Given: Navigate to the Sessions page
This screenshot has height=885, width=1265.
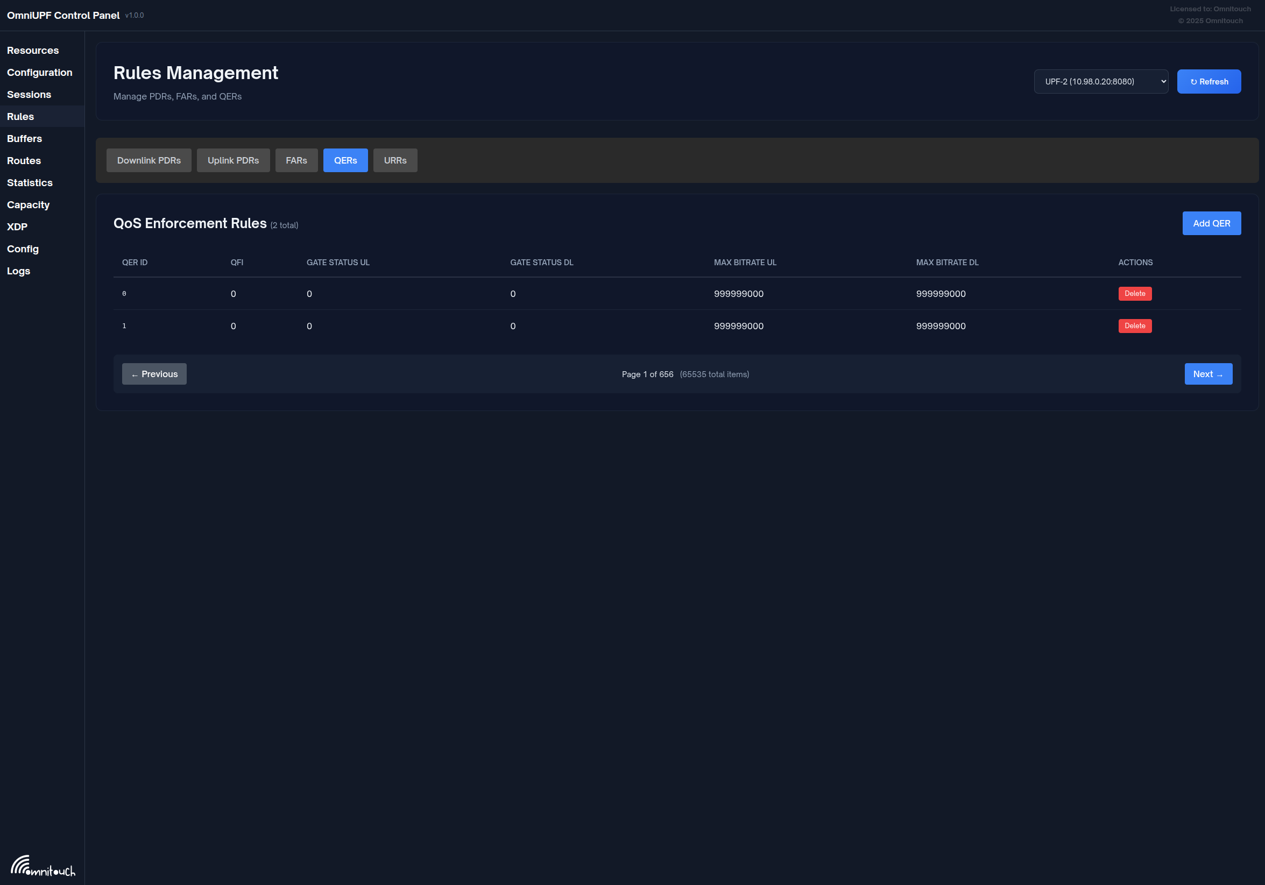Looking at the screenshot, I should click(29, 94).
